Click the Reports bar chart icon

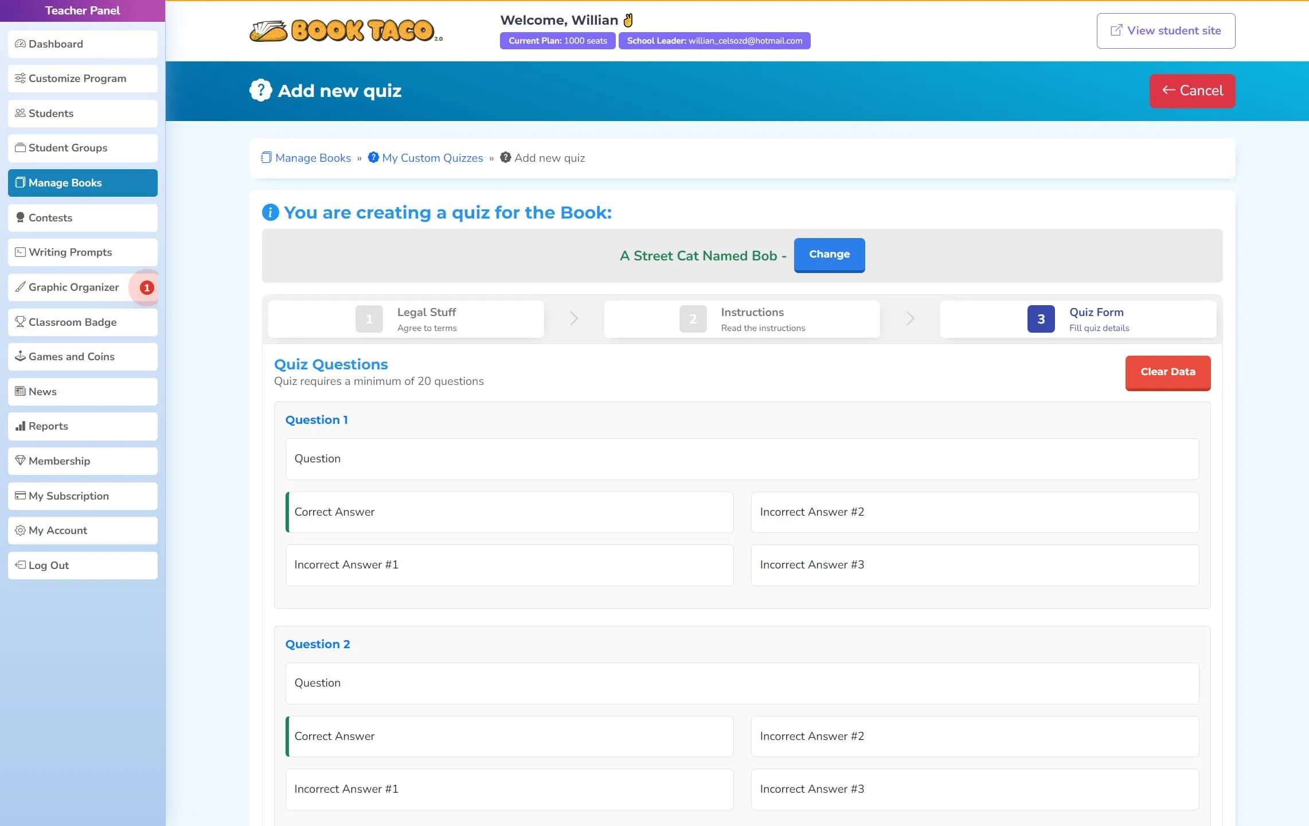tap(20, 426)
